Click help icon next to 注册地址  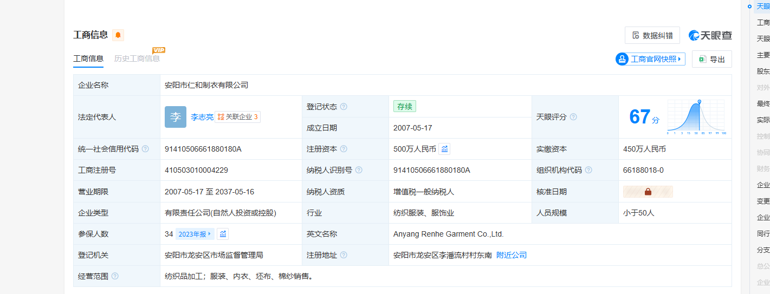pyautogui.click(x=344, y=255)
